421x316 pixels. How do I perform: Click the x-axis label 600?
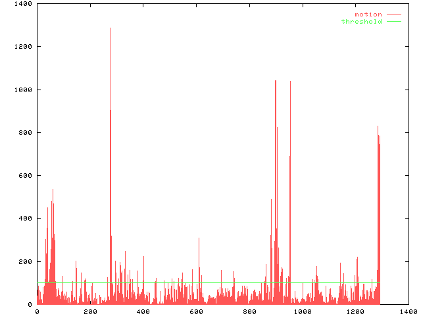click(196, 311)
